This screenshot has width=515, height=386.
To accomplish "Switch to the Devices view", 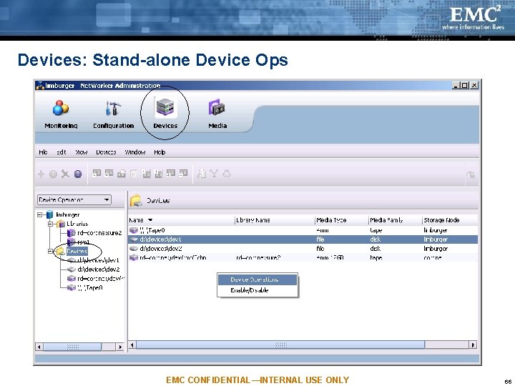I will (165, 114).
